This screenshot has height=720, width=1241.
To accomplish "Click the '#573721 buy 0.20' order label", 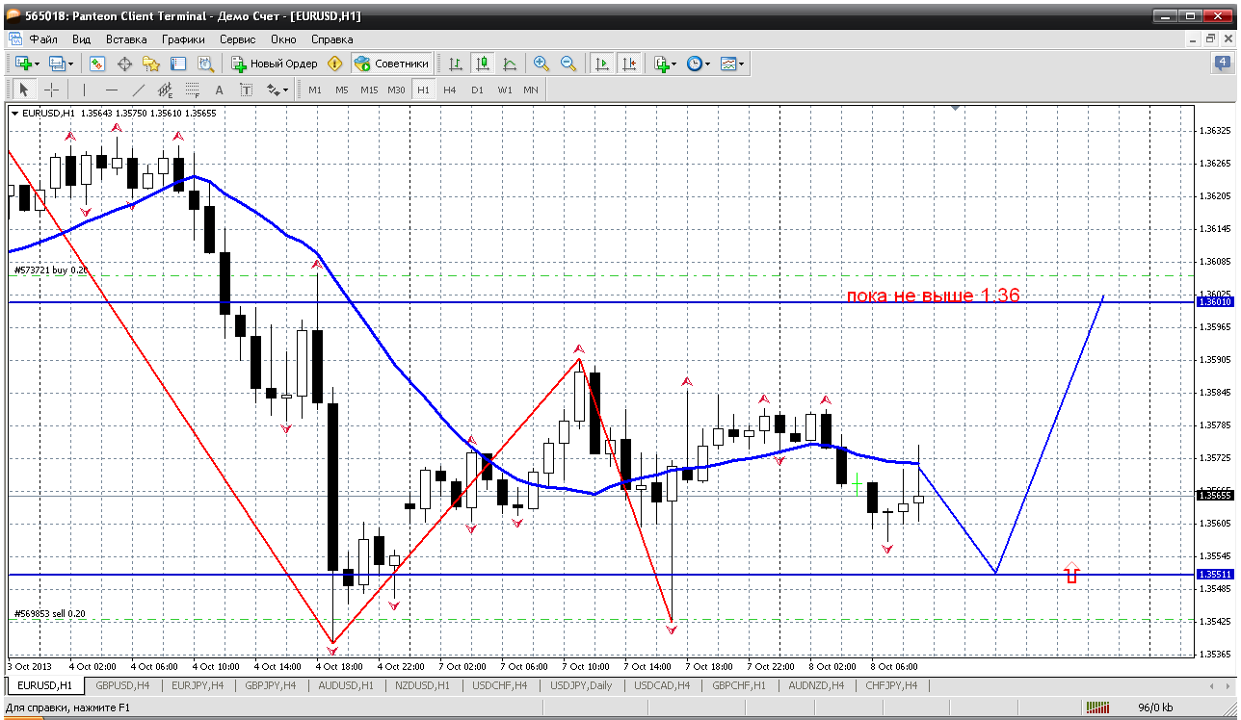I will click(x=51, y=270).
